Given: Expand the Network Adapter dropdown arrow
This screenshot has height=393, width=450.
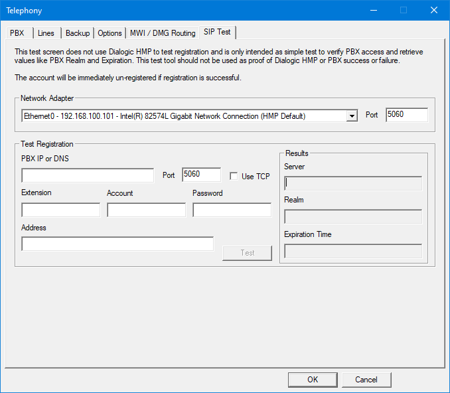Looking at the screenshot, I should click(352, 116).
